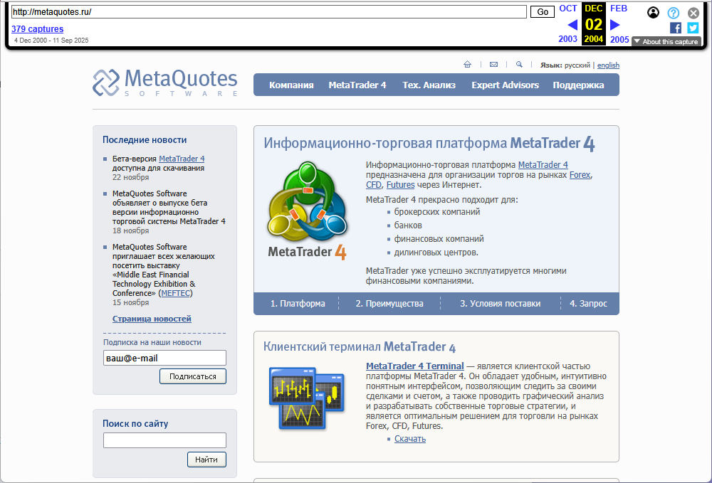
Task: Click the magnifier search icon
Action: [x=519, y=65]
